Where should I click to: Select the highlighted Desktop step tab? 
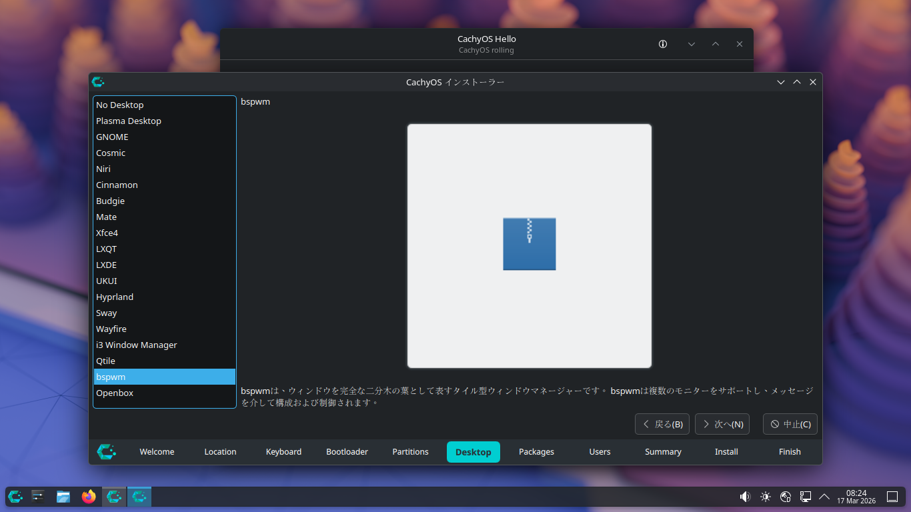click(474, 452)
